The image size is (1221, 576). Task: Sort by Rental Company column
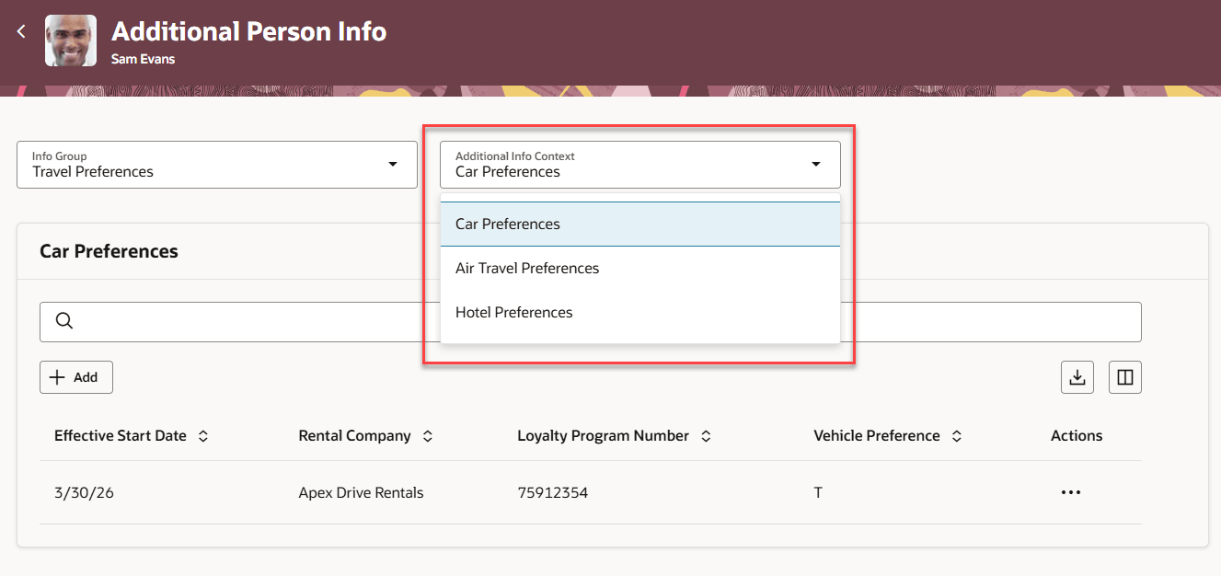tap(428, 436)
